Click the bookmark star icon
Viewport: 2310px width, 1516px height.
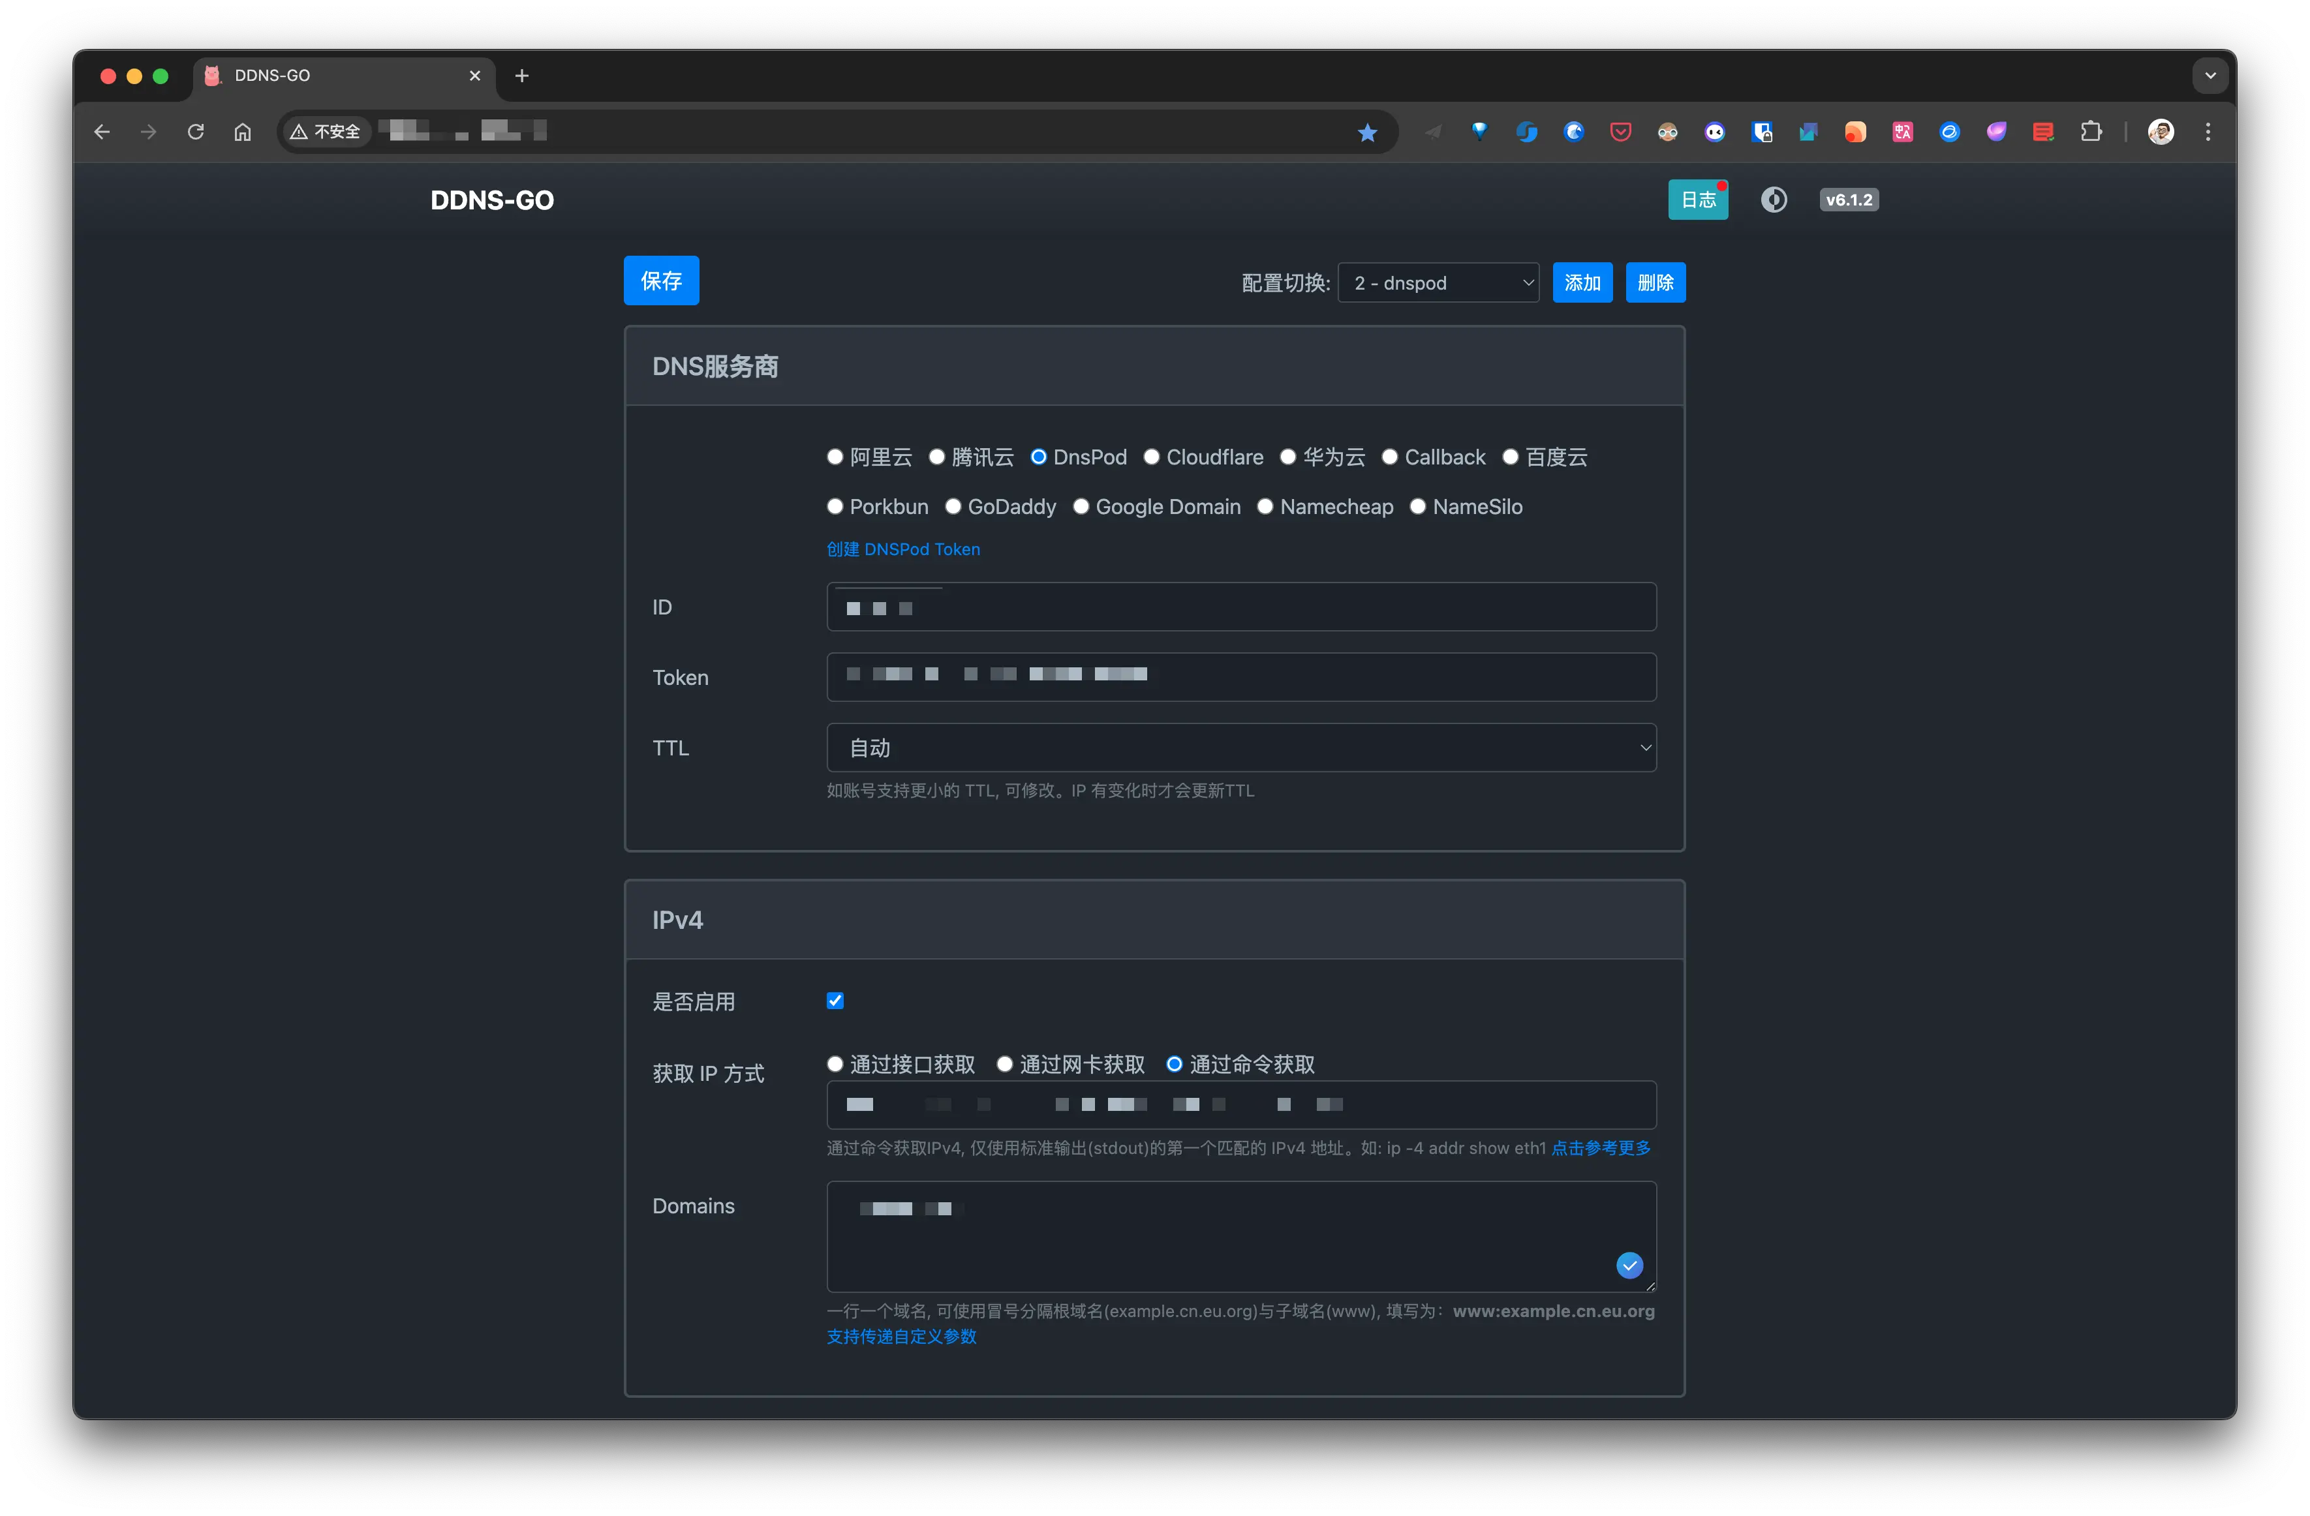pyautogui.click(x=1366, y=132)
